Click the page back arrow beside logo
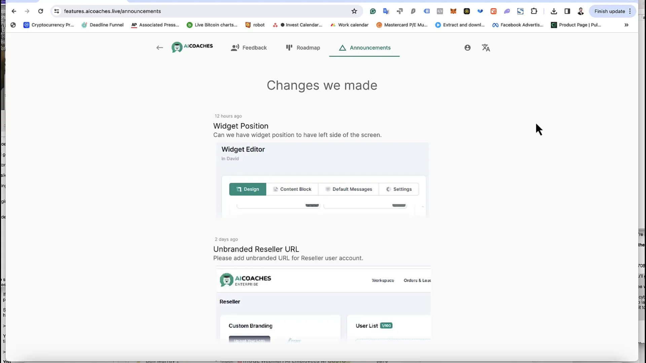 coord(159,48)
